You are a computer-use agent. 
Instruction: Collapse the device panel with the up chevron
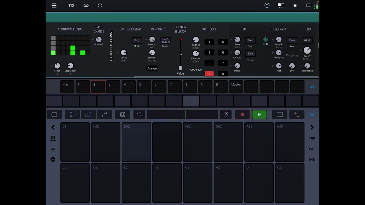[312, 87]
